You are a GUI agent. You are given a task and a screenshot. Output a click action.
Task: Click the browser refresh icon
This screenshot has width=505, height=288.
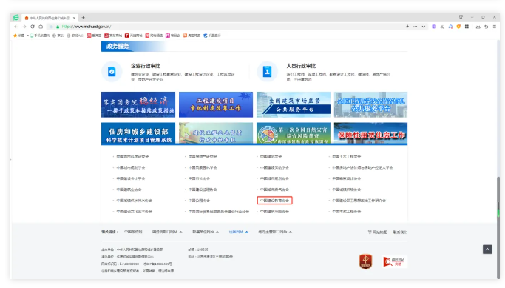[x=33, y=27]
